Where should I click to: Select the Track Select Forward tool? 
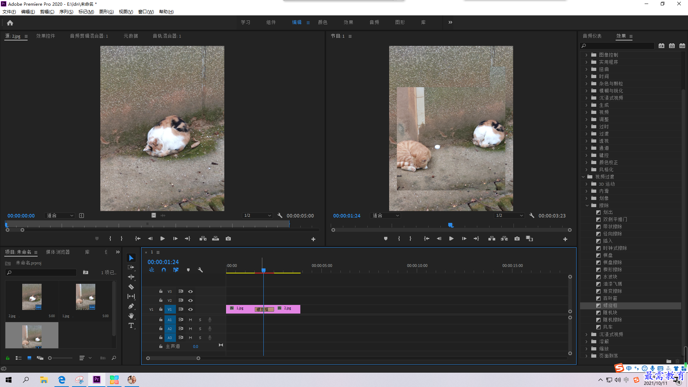click(x=131, y=267)
